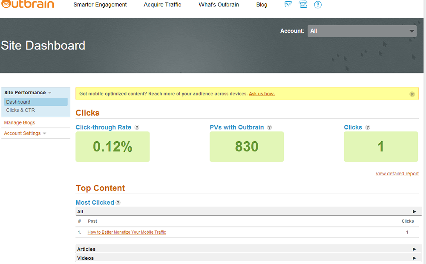Select Clicks & CTR in sidebar
This screenshot has width=426, height=264.
[20, 110]
